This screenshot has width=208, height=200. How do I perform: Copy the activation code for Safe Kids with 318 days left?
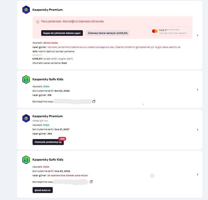pos(94,101)
